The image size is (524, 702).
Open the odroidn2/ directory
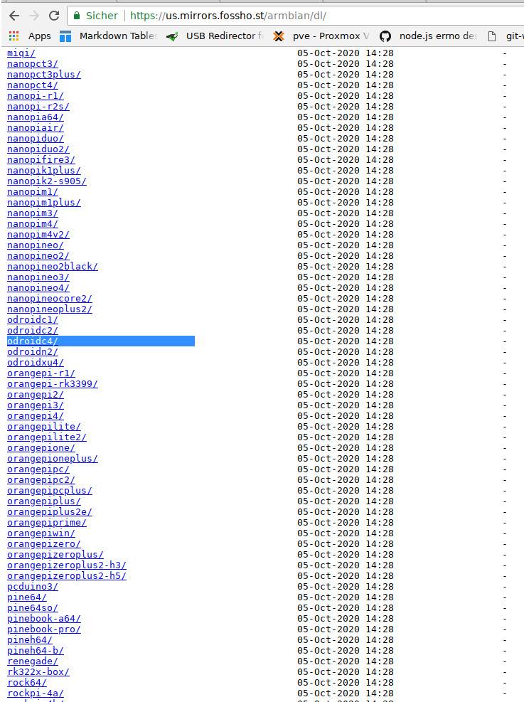[x=33, y=352]
